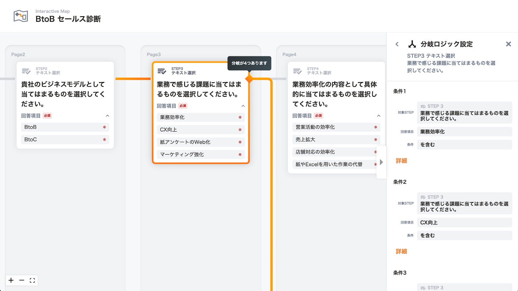Viewport: 518px width, 291px height.
Task: Click the 条件3 heading in the panel
Action: pos(400,273)
